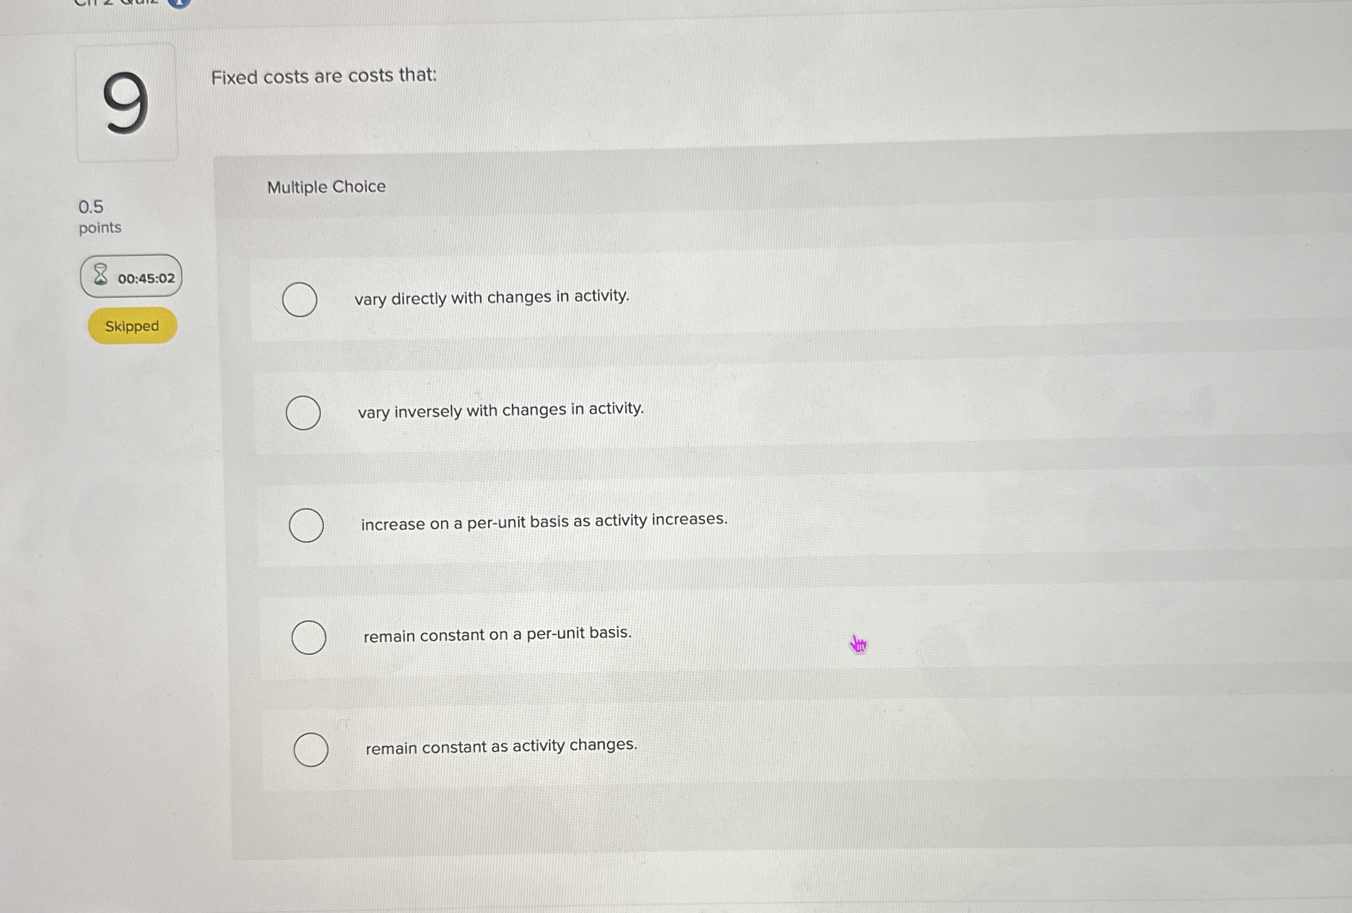Screen dimensions: 1352x913
Task: Click the yellow Skipped badge
Action: (131, 325)
